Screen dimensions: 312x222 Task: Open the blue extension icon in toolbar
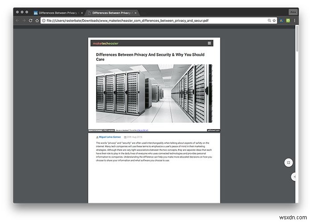(x=281, y=21)
